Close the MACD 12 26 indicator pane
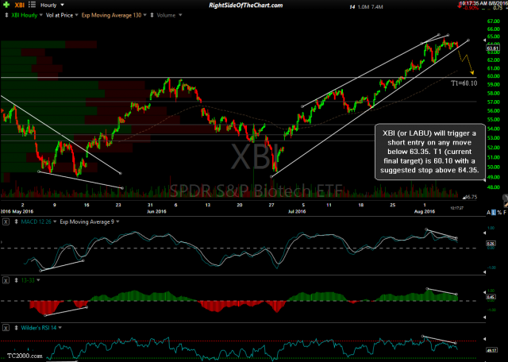Image resolution: width=508 pixels, height=362 pixels. point(6,221)
